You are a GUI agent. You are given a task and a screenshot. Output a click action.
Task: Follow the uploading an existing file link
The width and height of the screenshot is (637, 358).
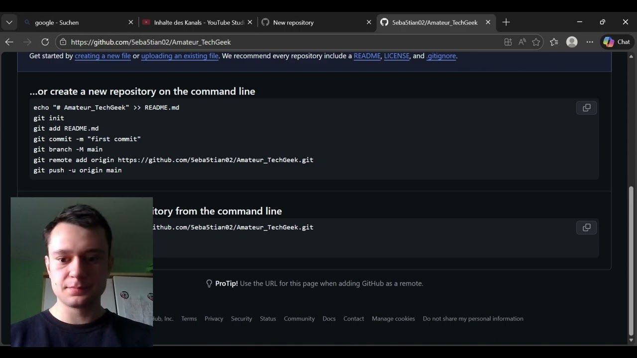click(180, 56)
